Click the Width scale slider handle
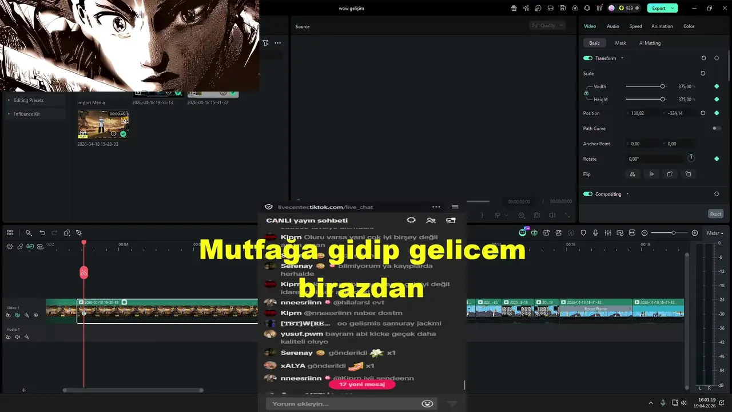This screenshot has width=732, height=412. click(x=663, y=86)
